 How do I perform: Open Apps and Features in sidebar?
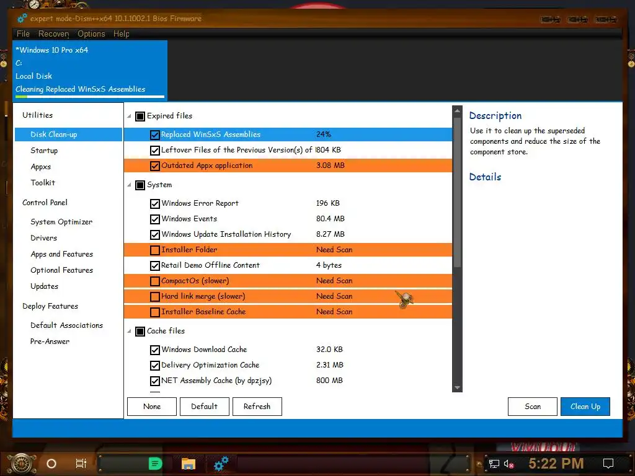tap(61, 254)
